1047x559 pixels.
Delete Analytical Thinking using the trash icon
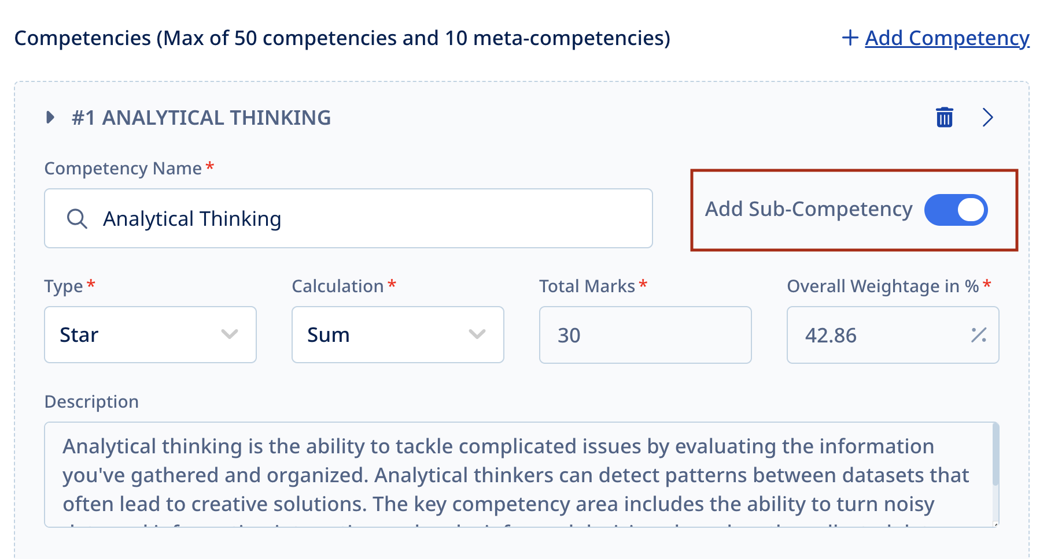point(944,117)
